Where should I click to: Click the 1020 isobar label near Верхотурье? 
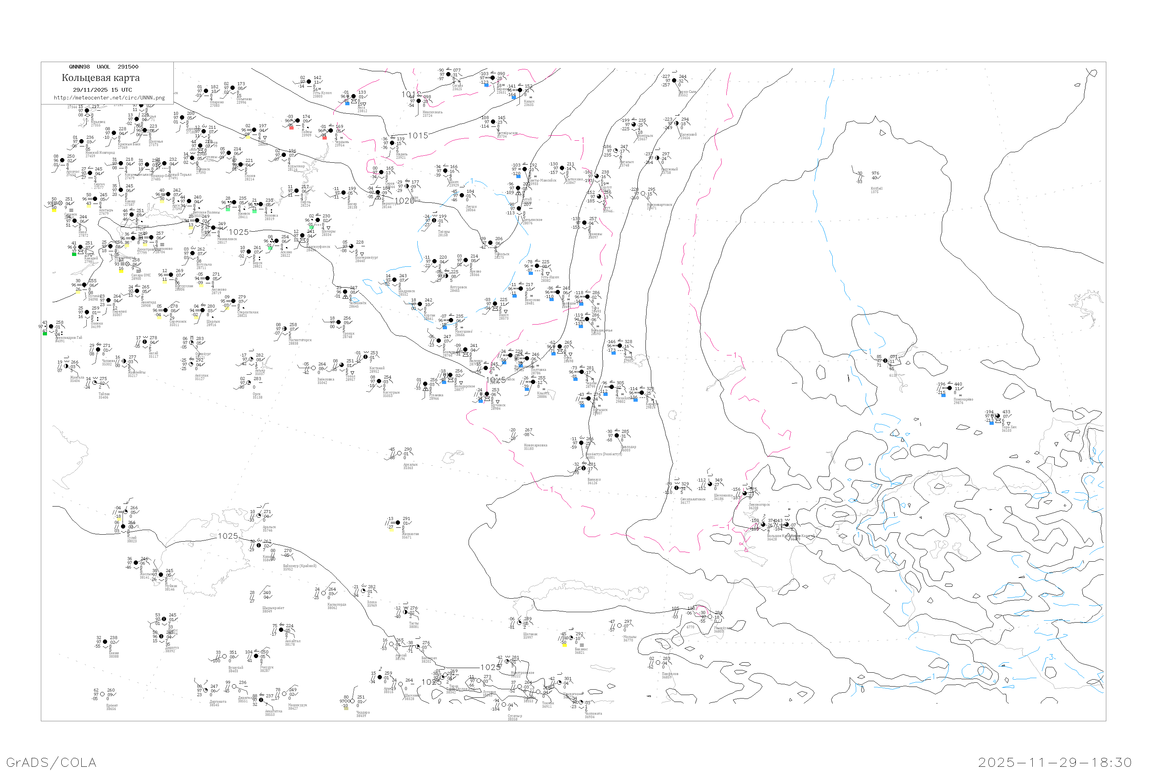[x=404, y=200]
